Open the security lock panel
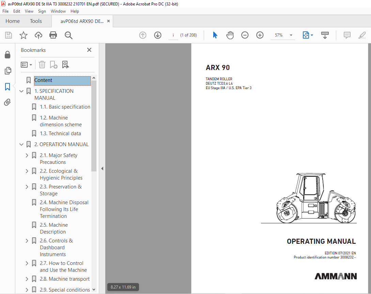The width and height of the screenshot is (371, 294). (x=7, y=55)
